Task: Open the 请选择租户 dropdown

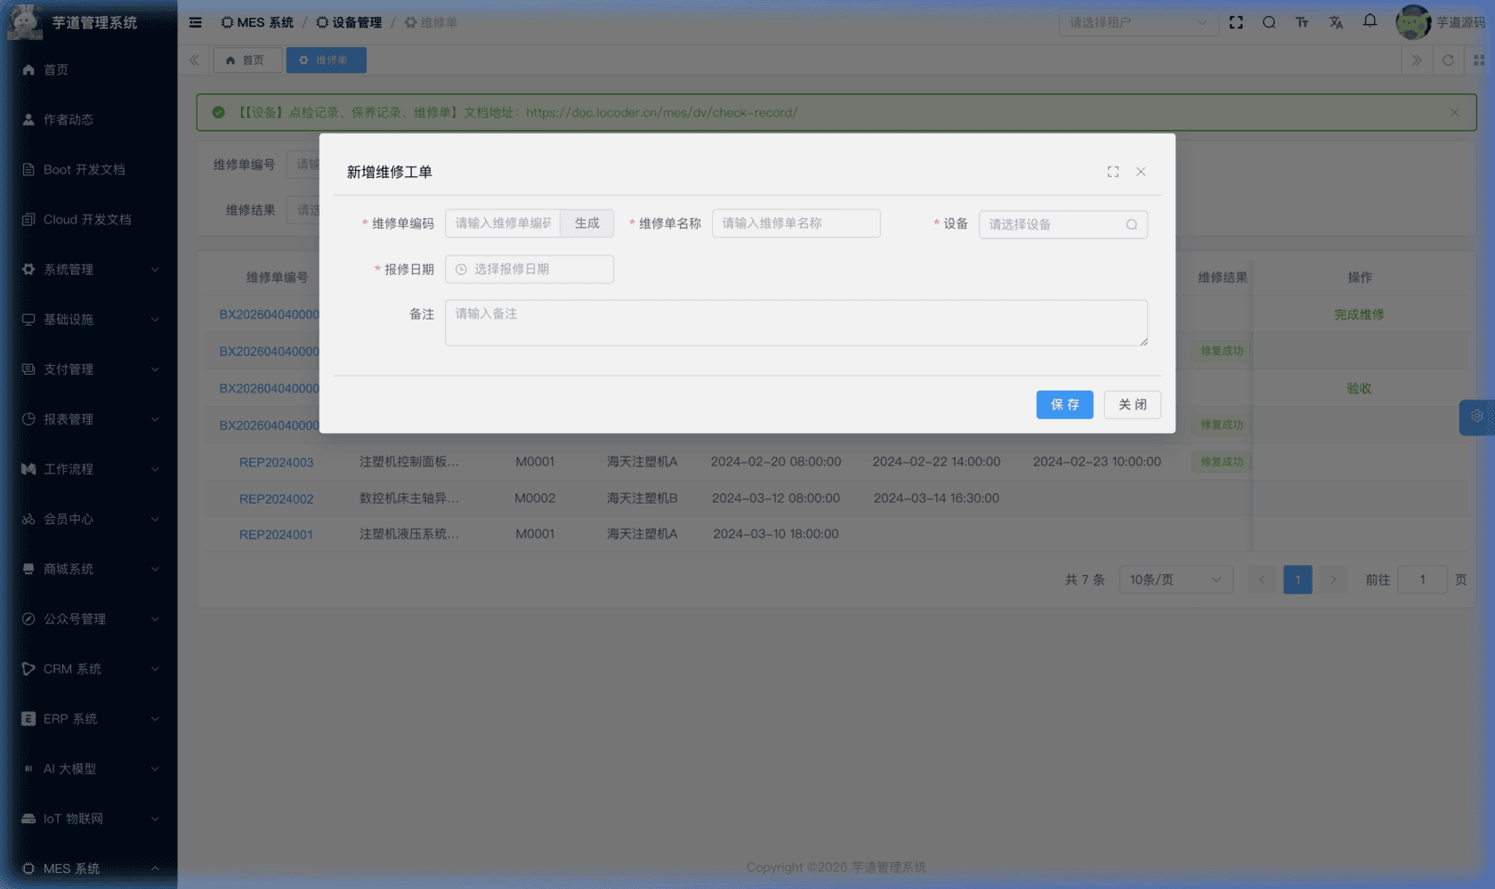Action: coord(1139,22)
